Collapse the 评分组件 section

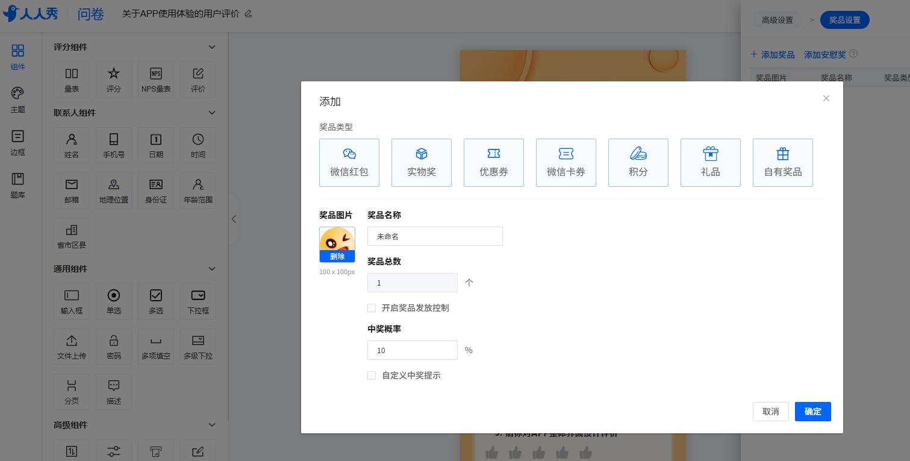click(x=211, y=47)
